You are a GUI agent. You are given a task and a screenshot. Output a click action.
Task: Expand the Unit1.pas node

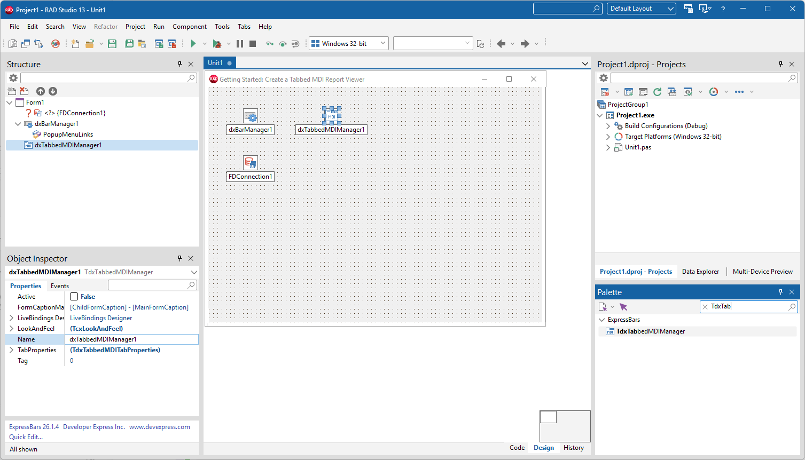[608, 147]
